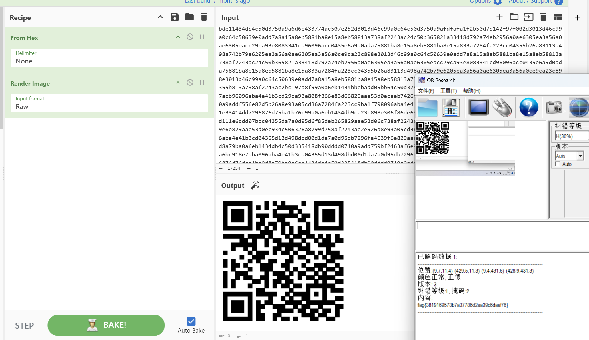The width and height of the screenshot is (589, 340).
Task: Open 文件(F) menu in QR Research
Action: 426,91
